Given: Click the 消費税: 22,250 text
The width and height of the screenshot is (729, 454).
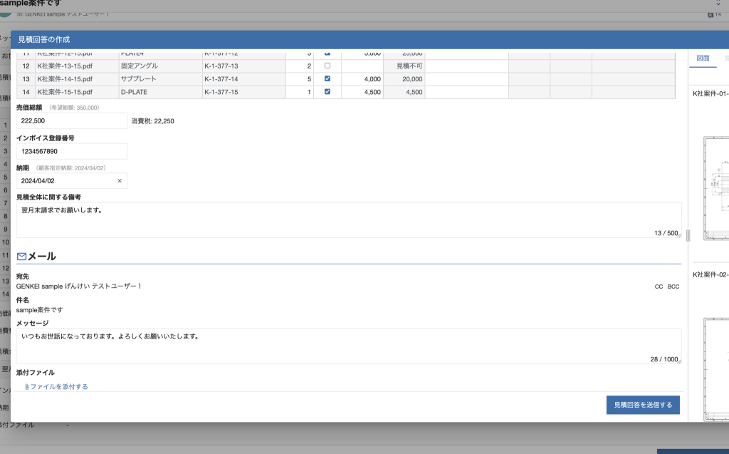Looking at the screenshot, I should 152,121.
